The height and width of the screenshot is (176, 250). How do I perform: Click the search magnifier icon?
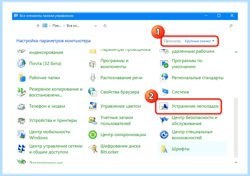pos(231,26)
